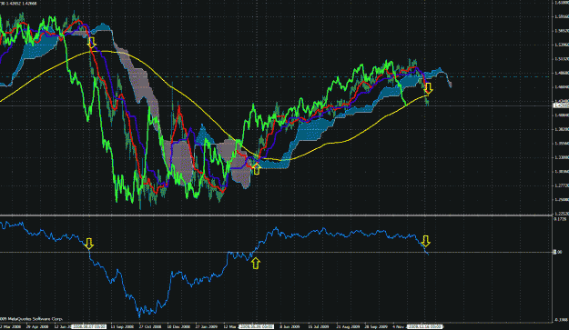
Task: Click the 27 Jan 2009 time axis label
Action: pos(207,326)
